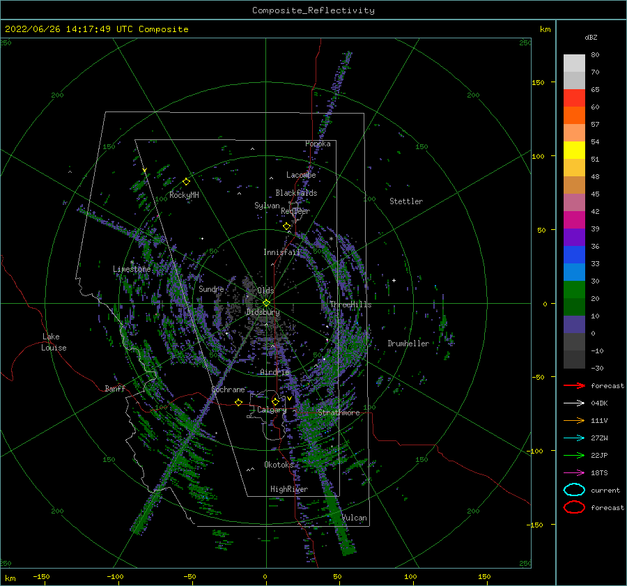
Task: Click the Banff label
Action: [115, 389]
